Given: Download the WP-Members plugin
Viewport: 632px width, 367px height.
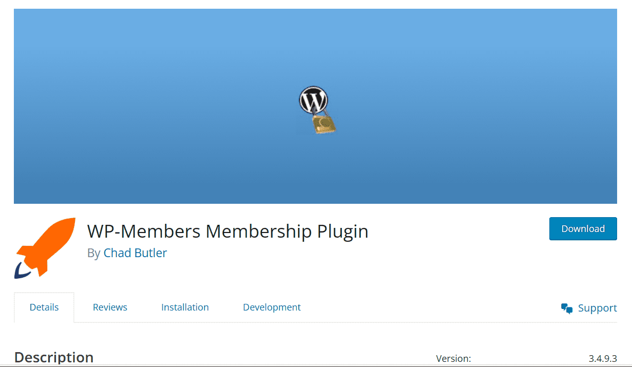Looking at the screenshot, I should (583, 229).
